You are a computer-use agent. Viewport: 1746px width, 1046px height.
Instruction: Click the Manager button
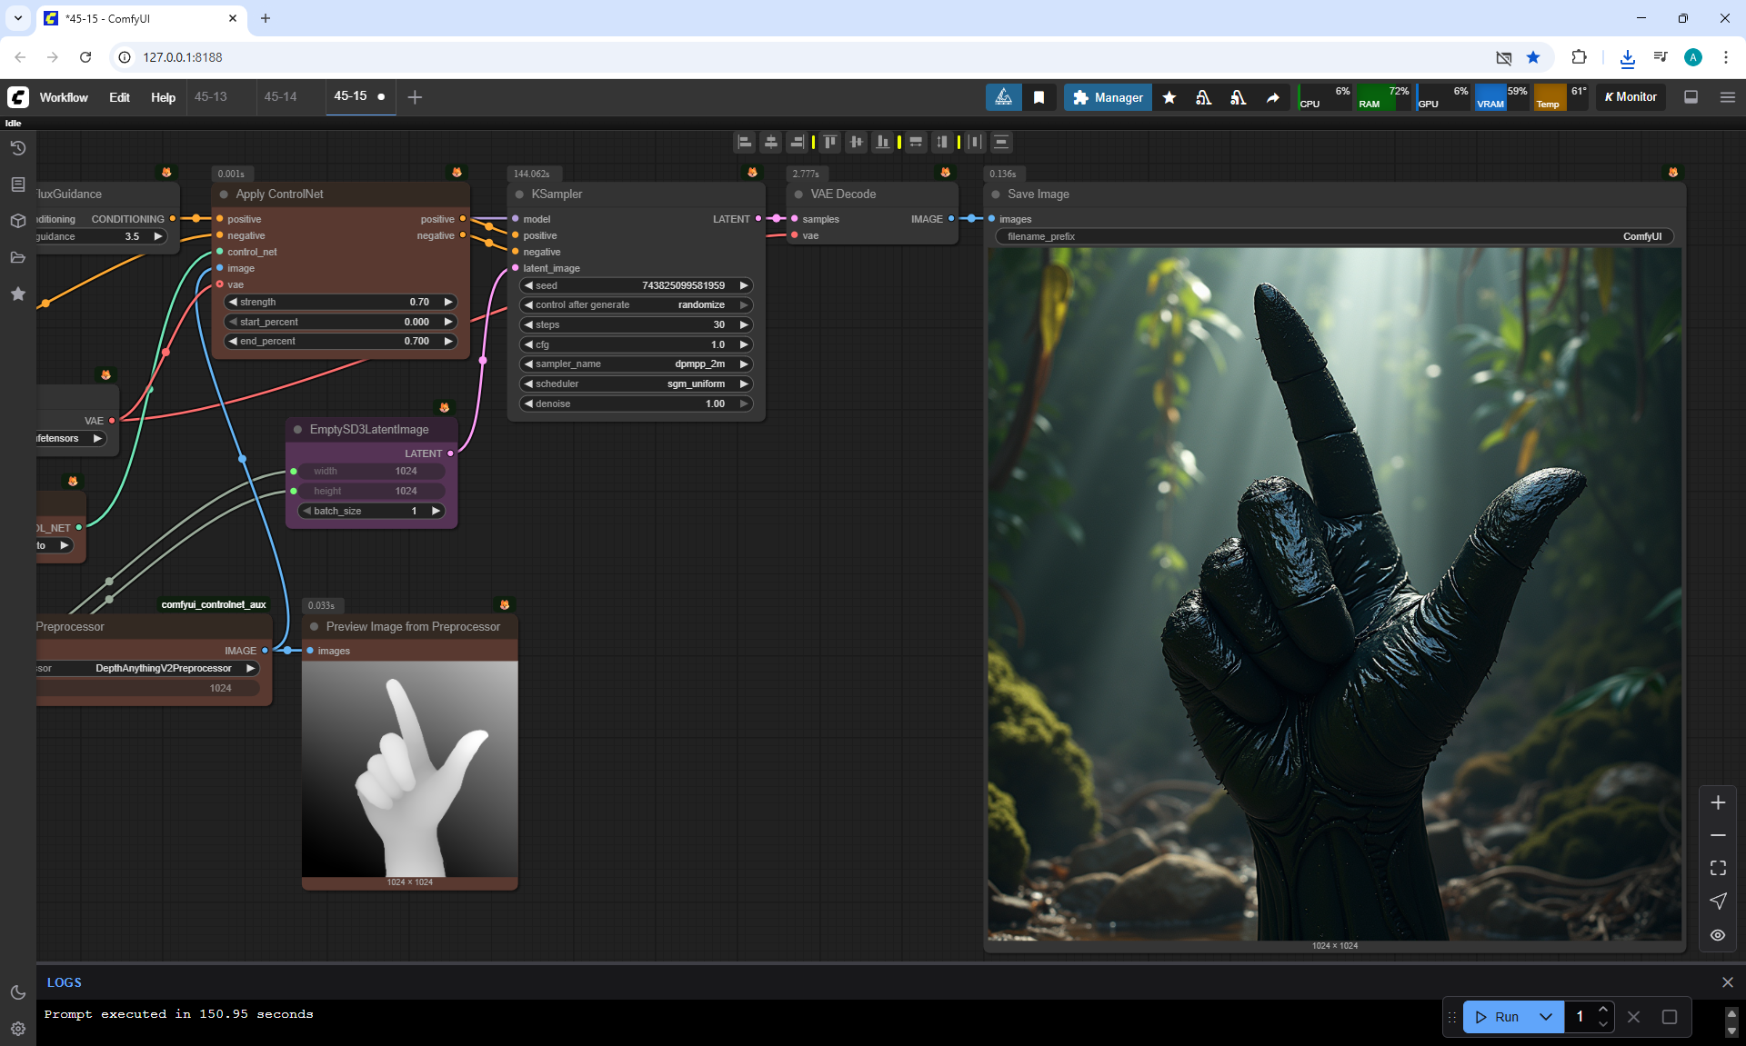tap(1107, 97)
